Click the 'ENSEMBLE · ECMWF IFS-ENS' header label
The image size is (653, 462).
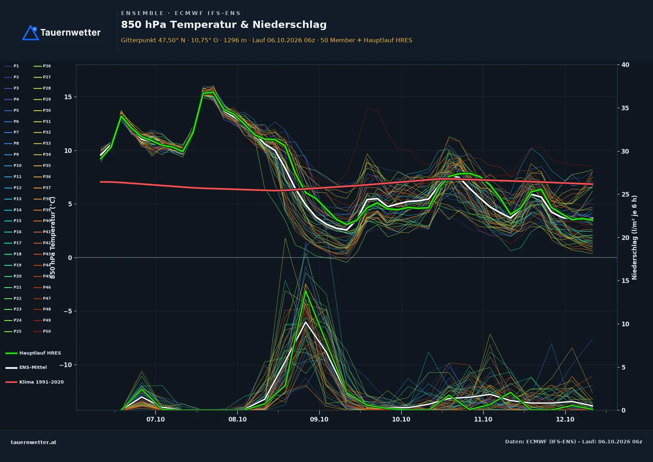click(181, 13)
